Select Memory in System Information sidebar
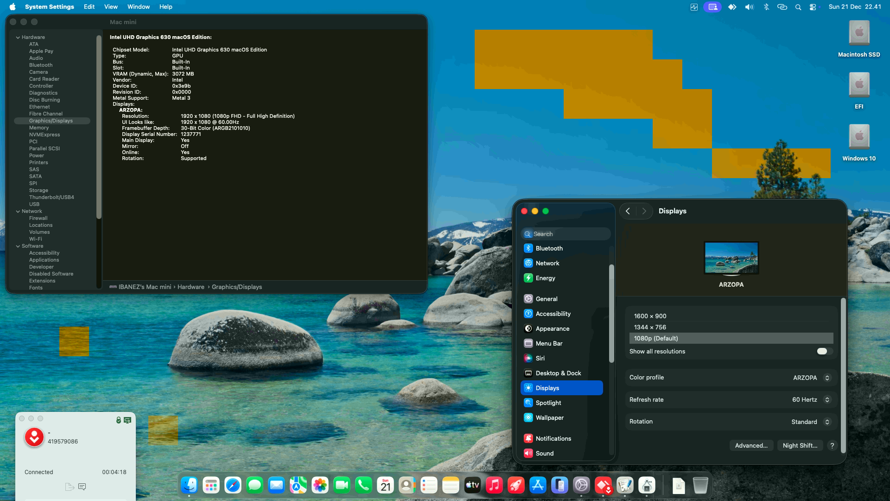The height and width of the screenshot is (501, 890). point(39,128)
